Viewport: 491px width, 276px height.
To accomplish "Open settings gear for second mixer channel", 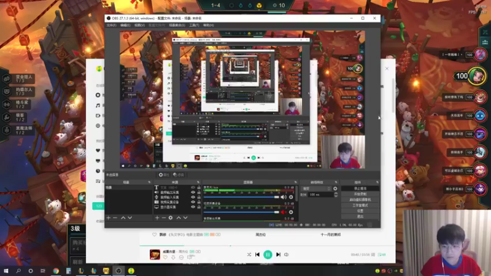I will 291,212.
